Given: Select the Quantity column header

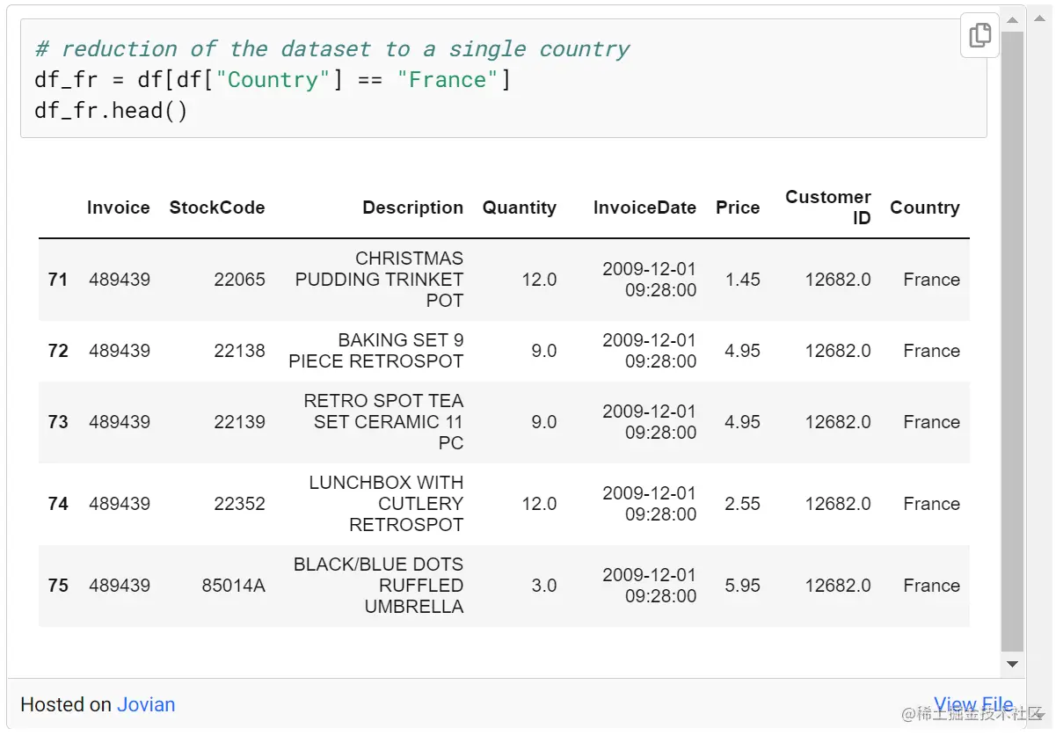Looking at the screenshot, I should click(520, 208).
